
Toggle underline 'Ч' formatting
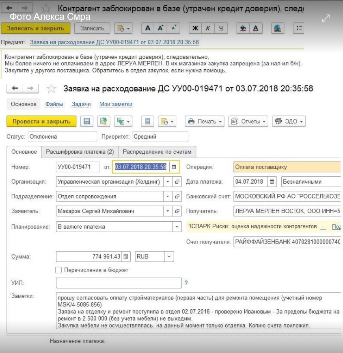tap(221, 28)
